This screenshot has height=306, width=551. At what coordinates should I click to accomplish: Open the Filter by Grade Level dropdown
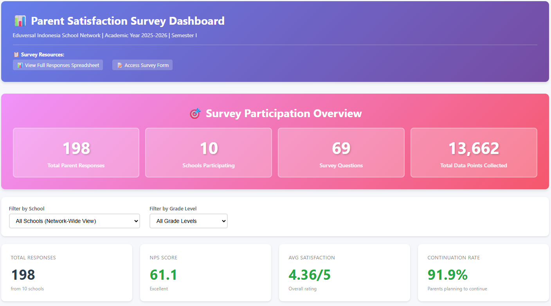188,221
